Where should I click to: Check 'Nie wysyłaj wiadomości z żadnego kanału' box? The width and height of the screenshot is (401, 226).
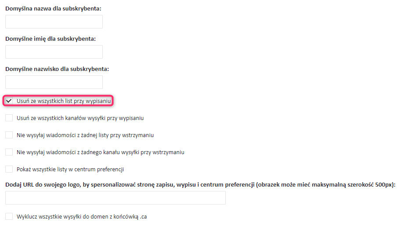9,152
